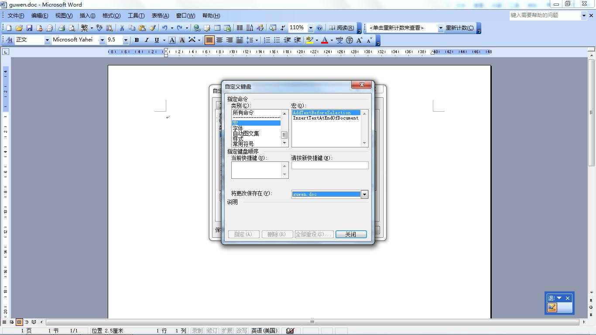Activate the Format Painter brush
This screenshot has height=335, width=596.
point(152,28)
